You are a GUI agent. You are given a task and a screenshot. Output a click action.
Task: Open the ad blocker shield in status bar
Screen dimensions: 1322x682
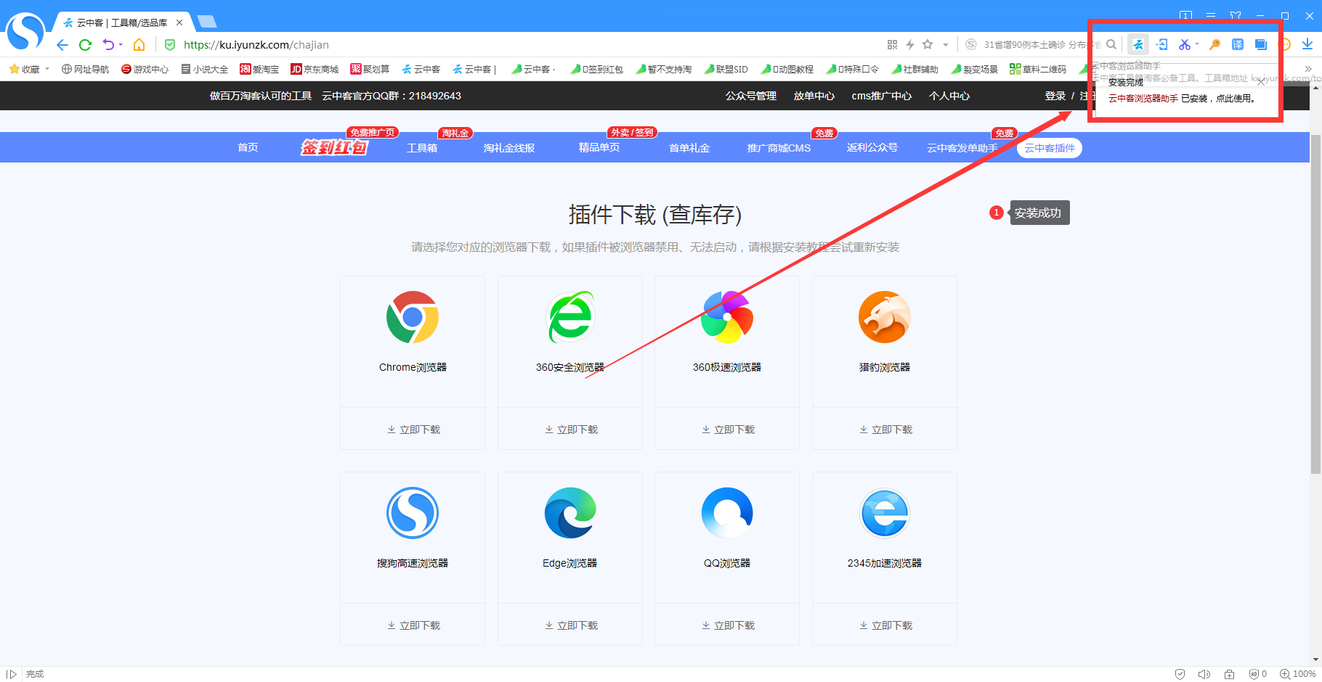1254,673
